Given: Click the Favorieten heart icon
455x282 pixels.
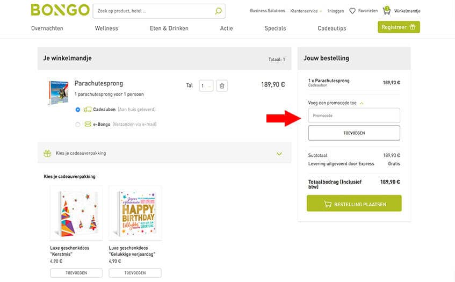Looking at the screenshot, I should 352,11.
